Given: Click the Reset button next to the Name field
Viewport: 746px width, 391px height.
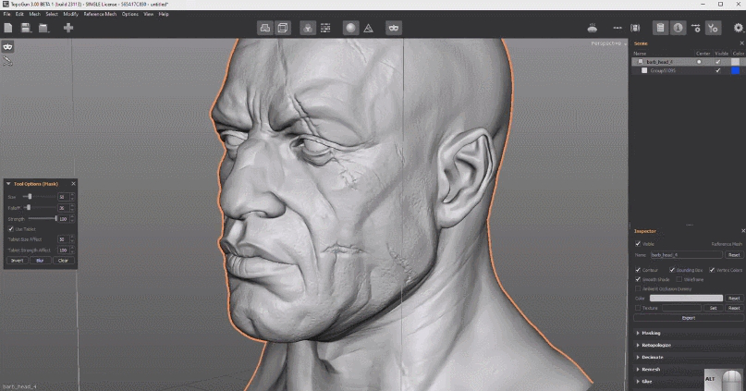Looking at the screenshot, I should [734, 255].
